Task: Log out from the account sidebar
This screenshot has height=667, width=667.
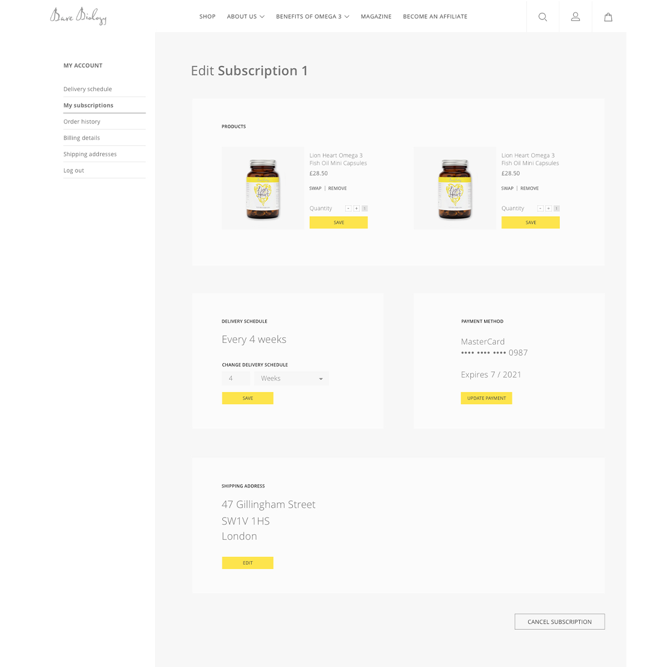Action: point(104,170)
